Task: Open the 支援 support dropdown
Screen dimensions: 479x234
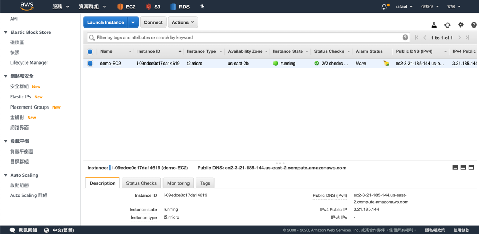Action: coord(454,7)
